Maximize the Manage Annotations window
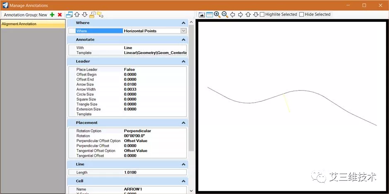389x194 pixels. 364,5
